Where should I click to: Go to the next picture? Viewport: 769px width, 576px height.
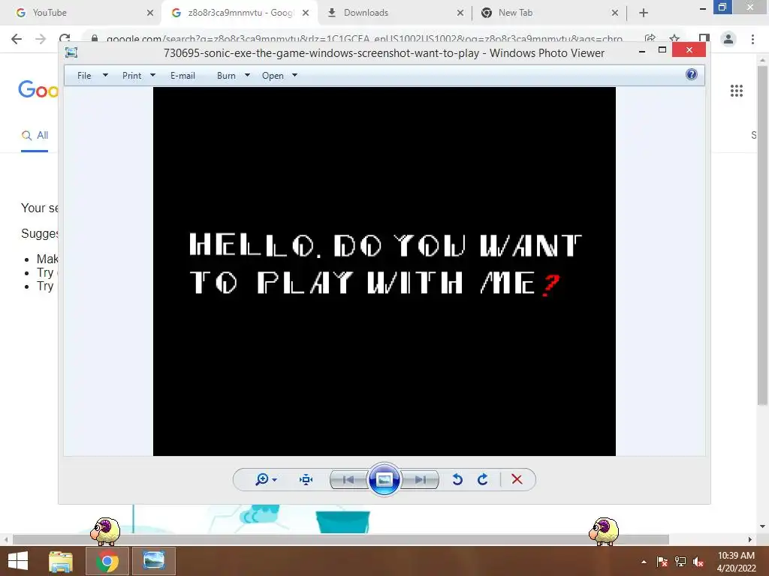pos(420,479)
